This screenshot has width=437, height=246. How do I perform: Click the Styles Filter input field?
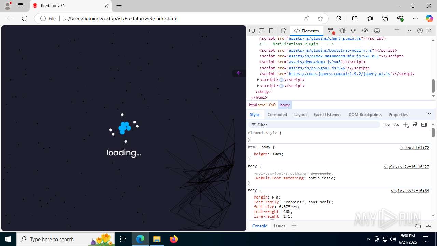click(314, 125)
